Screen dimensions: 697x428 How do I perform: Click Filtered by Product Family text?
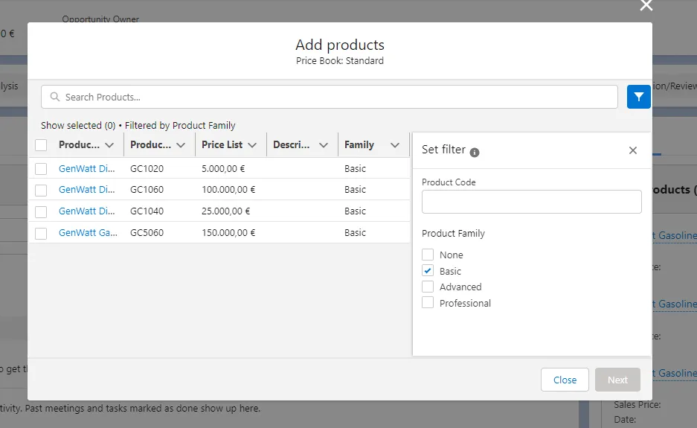[x=180, y=126]
